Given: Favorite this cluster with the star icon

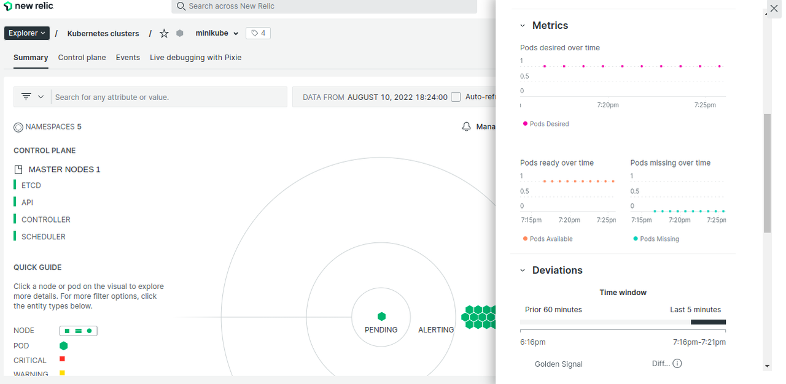Looking at the screenshot, I should [164, 34].
